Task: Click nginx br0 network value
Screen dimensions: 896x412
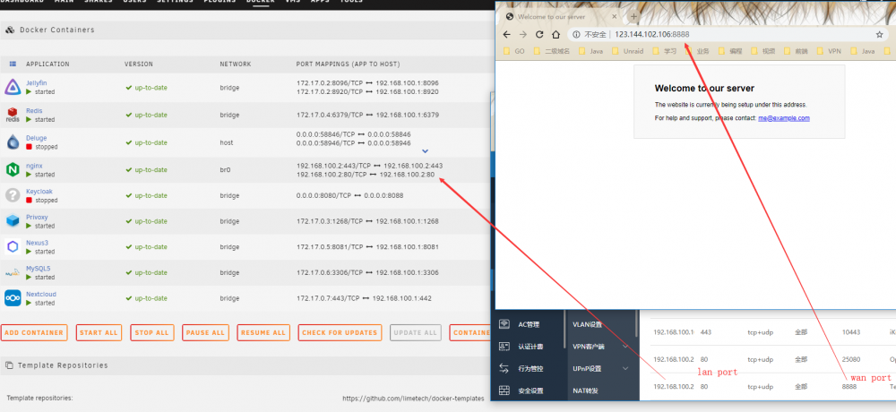Action: (x=225, y=169)
